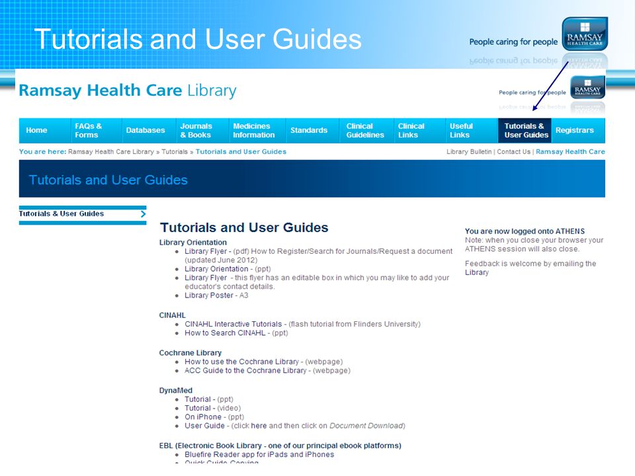Open How to use the Cochrane Library
Screen dimensions: 635x476
pyautogui.click(x=241, y=362)
